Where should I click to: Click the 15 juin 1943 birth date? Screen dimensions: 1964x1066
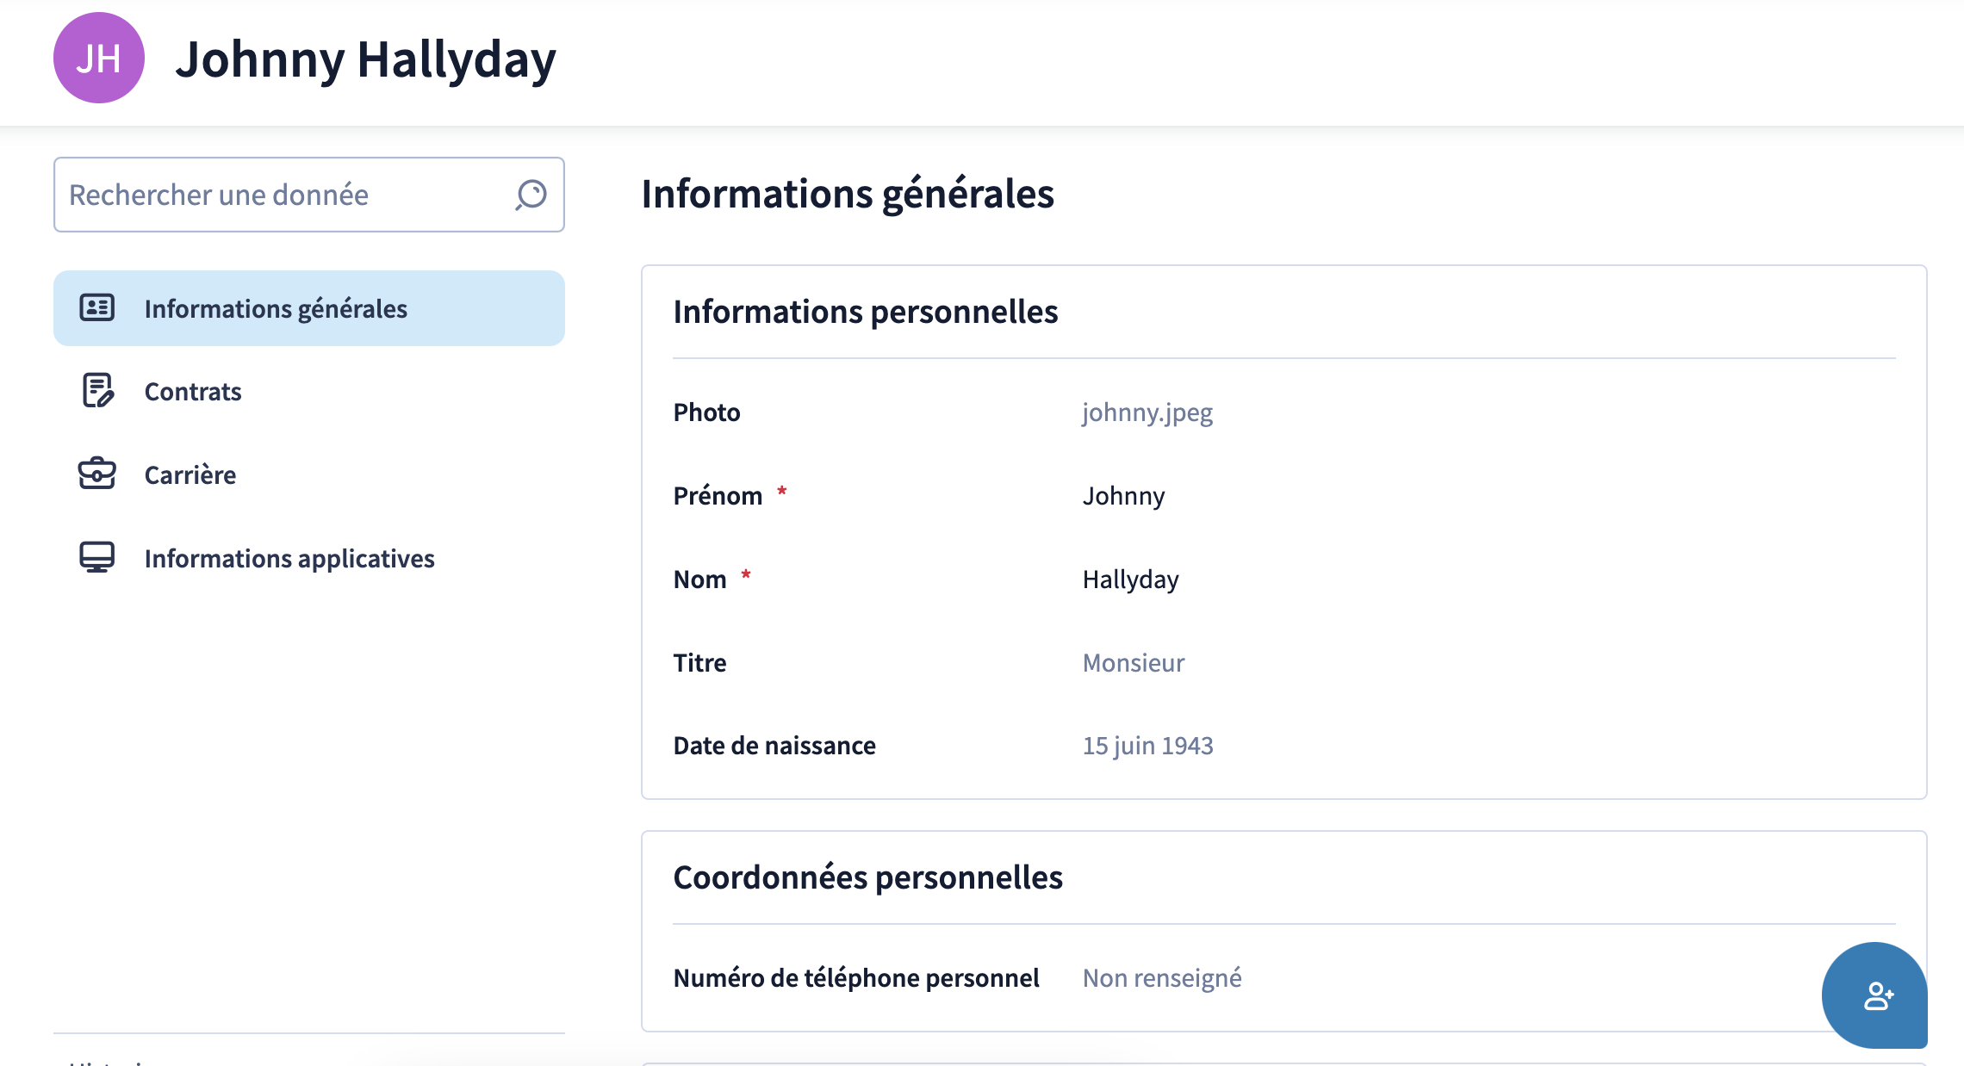click(x=1147, y=746)
